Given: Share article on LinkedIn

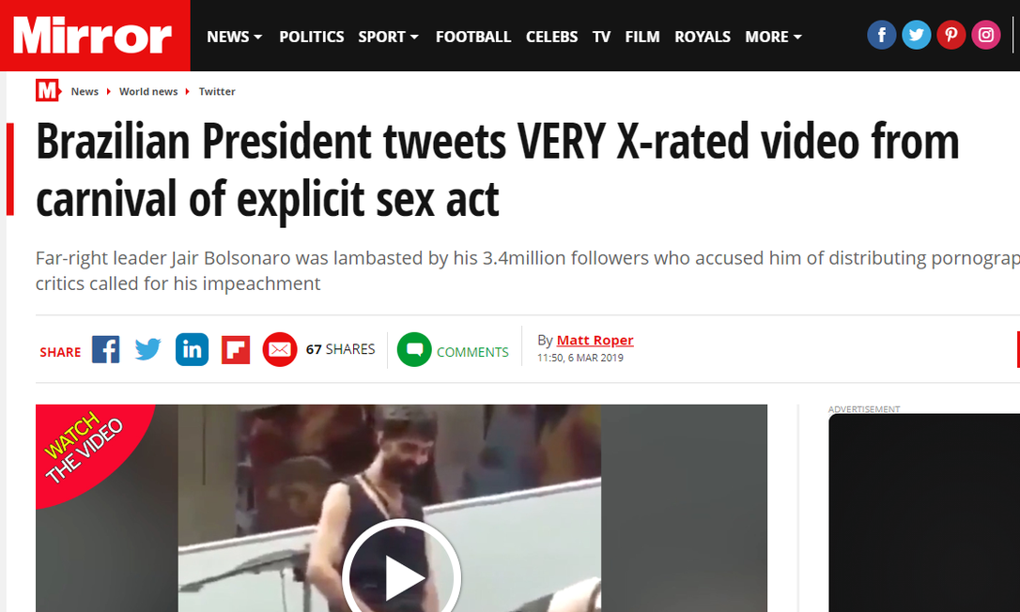Looking at the screenshot, I should pyautogui.click(x=192, y=350).
